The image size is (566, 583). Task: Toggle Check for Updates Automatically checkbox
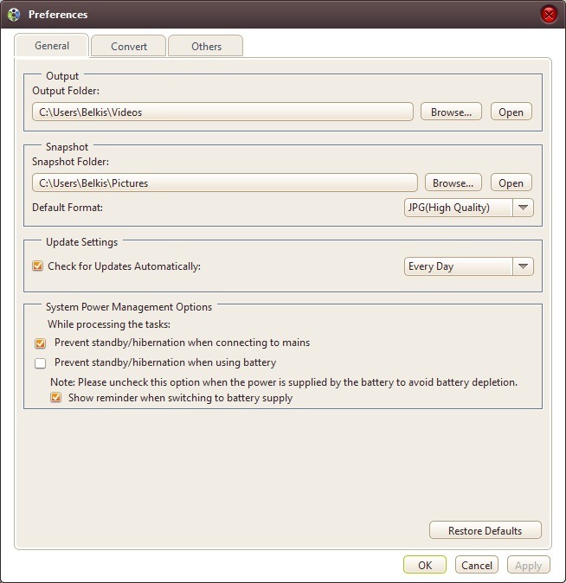tap(37, 266)
